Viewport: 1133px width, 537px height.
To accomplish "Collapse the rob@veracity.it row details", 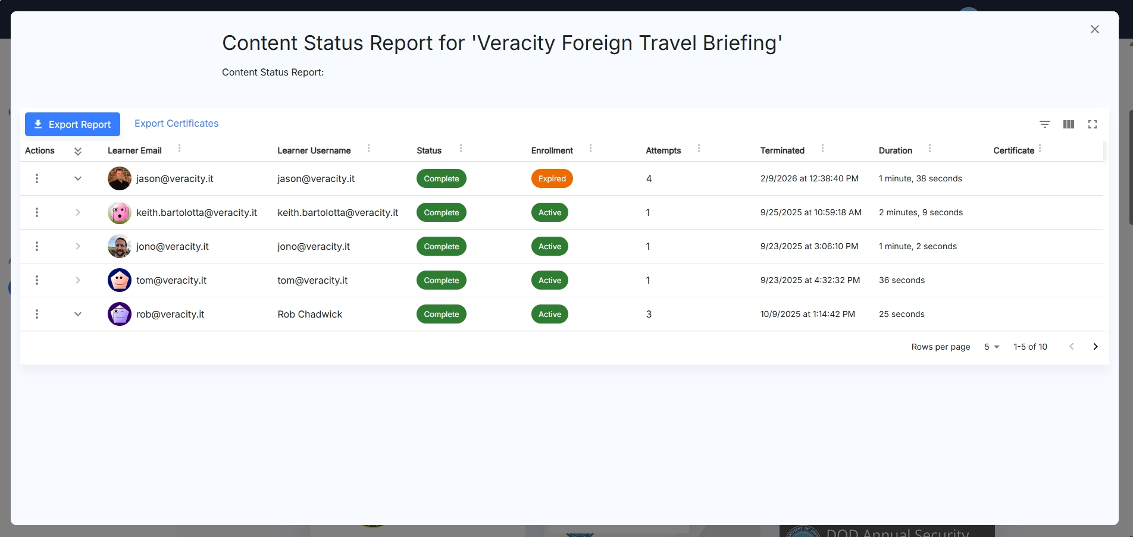I will (x=78, y=314).
